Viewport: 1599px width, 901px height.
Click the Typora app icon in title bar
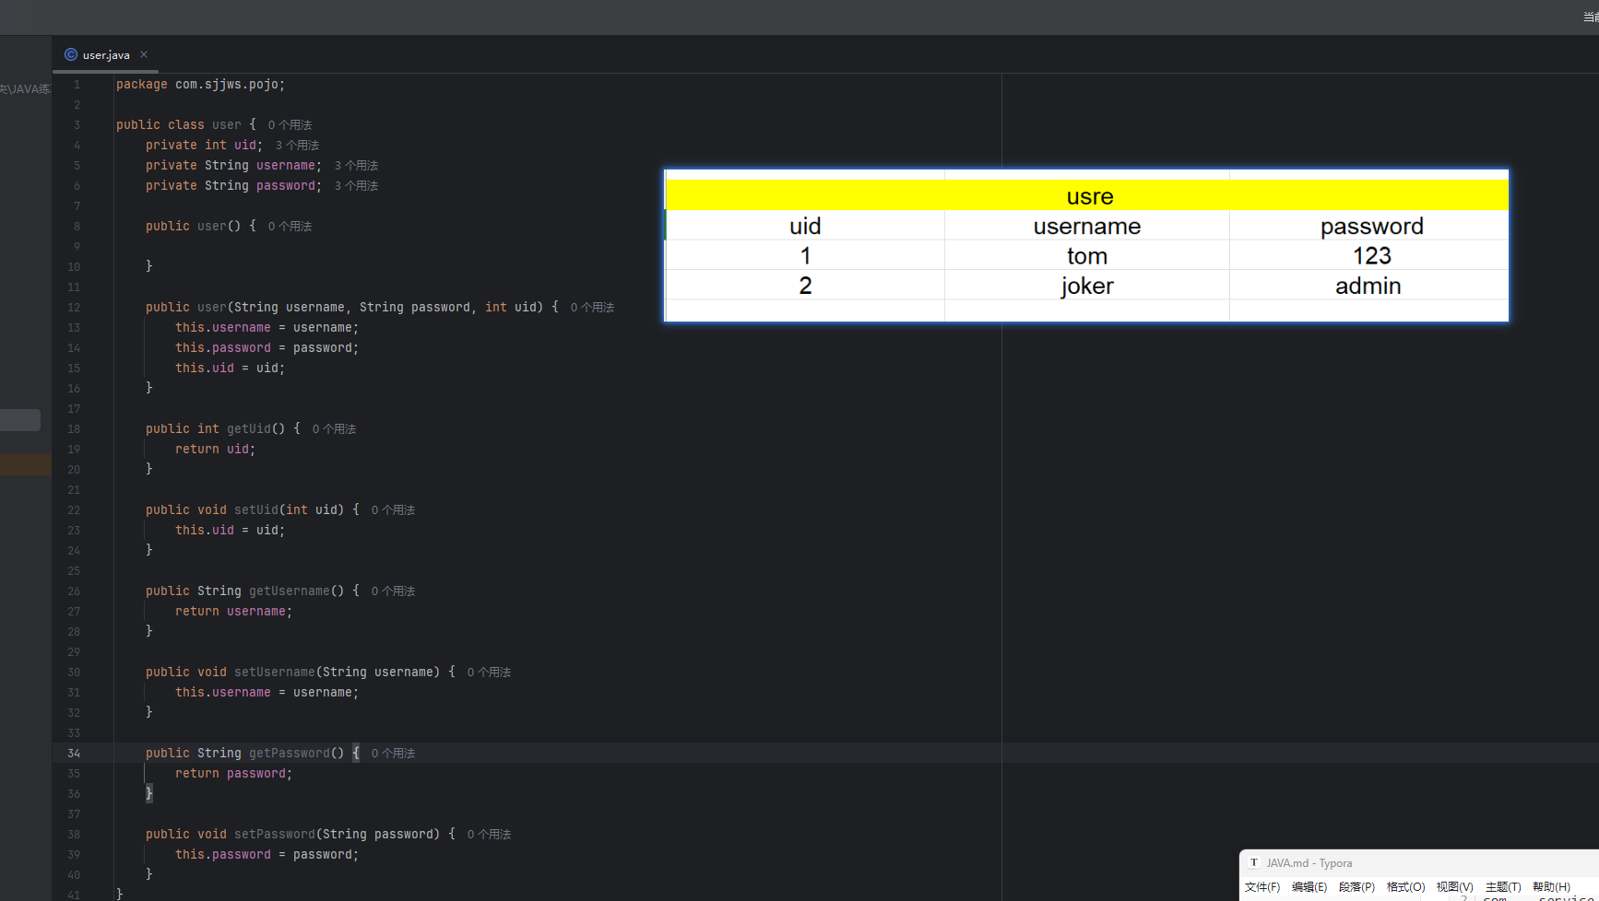pos(1253,863)
